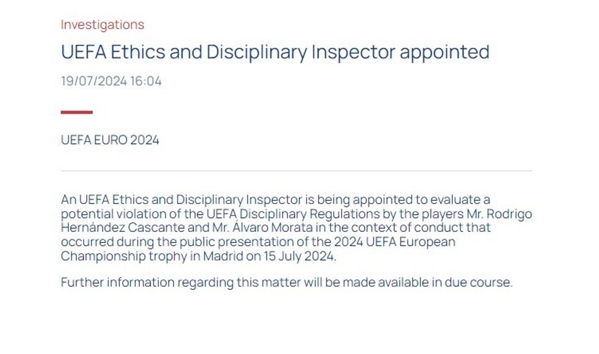Viewport: 599px width, 354px height.
Task: Click the Further information sentence
Action: [x=287, y=283]
